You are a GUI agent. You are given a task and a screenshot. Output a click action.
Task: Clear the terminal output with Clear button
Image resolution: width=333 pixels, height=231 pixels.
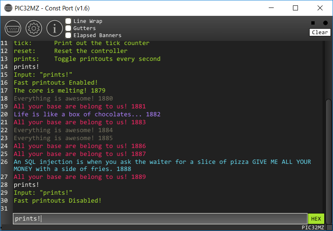[320, 32]
